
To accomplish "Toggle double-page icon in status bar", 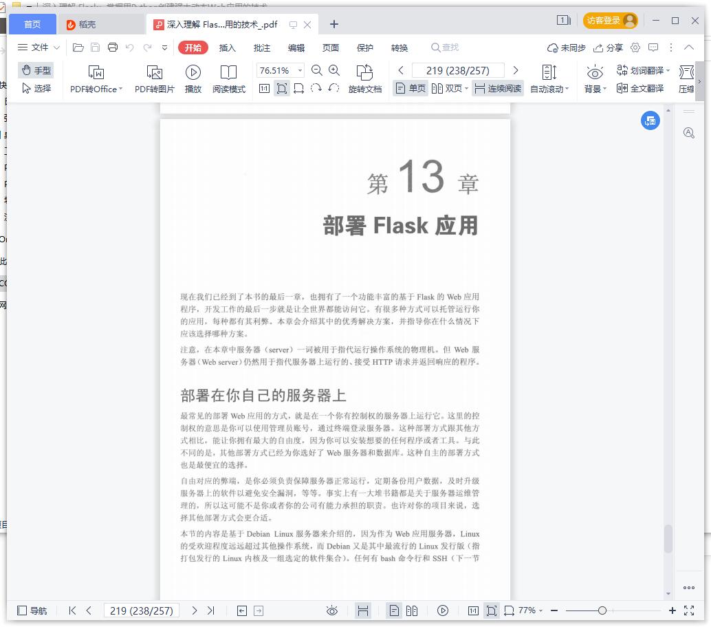I will point(412,610).
